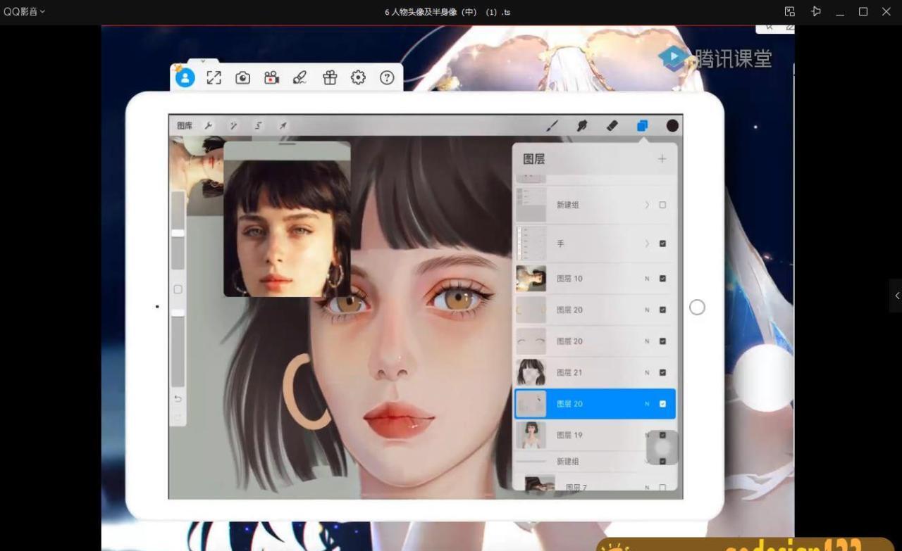
Task: Open the QQ影音 main menu dropdown
Action: tap(24, 11)
